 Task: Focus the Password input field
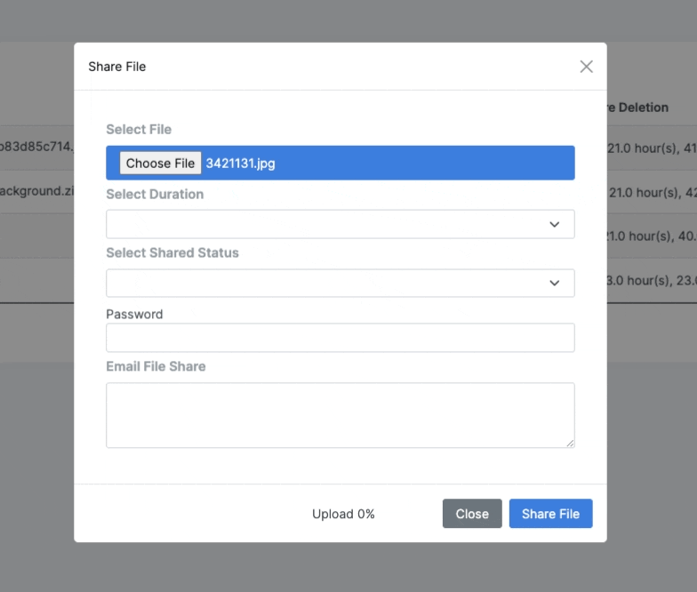coord(340,338)
